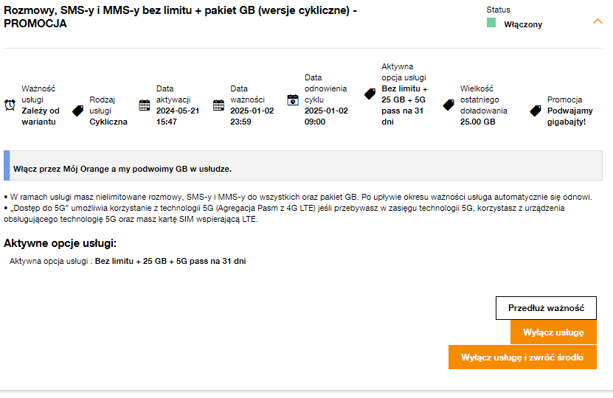The height and width of the screenshot is (398, 613).
Task: Click the calendar icon beside Data ważności
Action: 218,105
